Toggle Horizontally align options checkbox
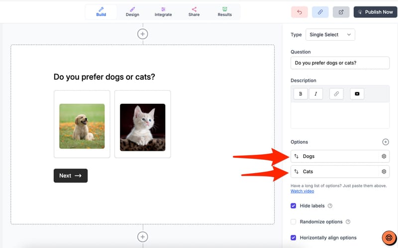The height and width of the screenshot is (248, 398). 293,238
